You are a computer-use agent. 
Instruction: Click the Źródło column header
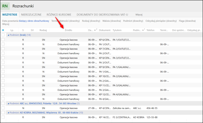68,30
